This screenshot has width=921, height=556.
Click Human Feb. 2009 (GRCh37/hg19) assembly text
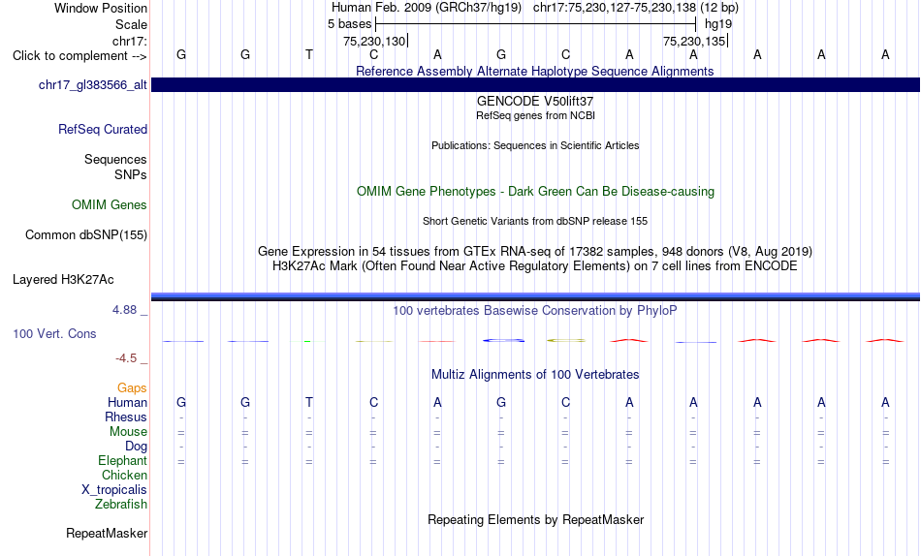(427, 8)
